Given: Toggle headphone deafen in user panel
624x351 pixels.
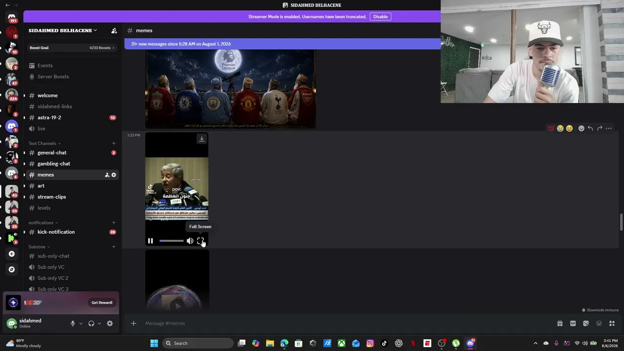Looking at the screenshot, I should [x=91, y=323].
